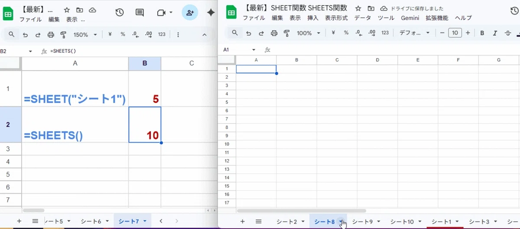
Task: Open the シート10 tab dropdown arrow
Action: 419,222
